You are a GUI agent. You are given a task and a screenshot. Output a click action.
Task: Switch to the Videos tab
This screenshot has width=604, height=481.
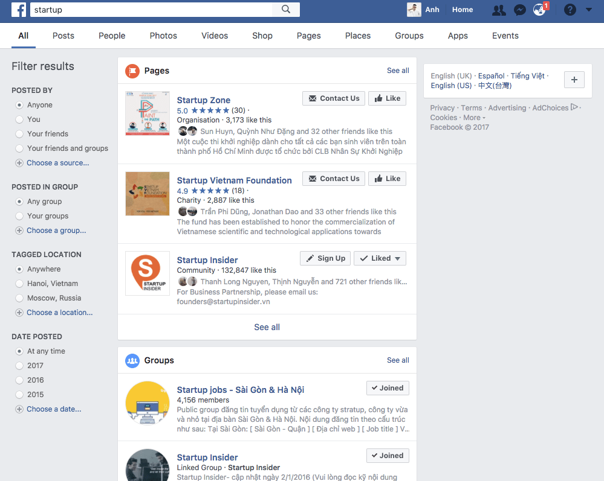pos(215,36)
